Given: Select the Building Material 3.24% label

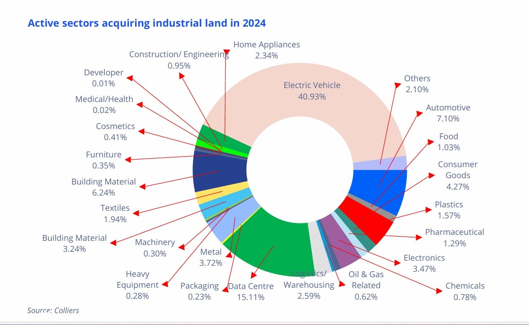Looking at the screenshot, I should pyautogui.click(x=74, y=243).
